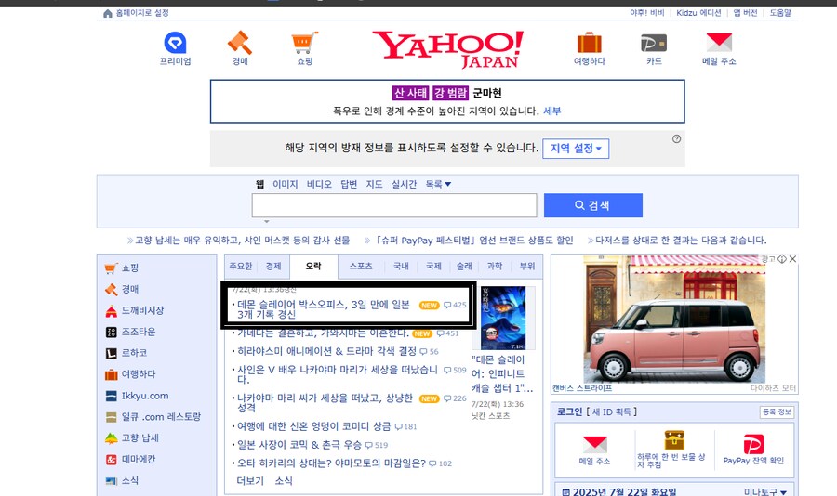Click the pink car advertisement image
Image resolution: width=837 pixels, height=496 pixels.
pos(674,319)
